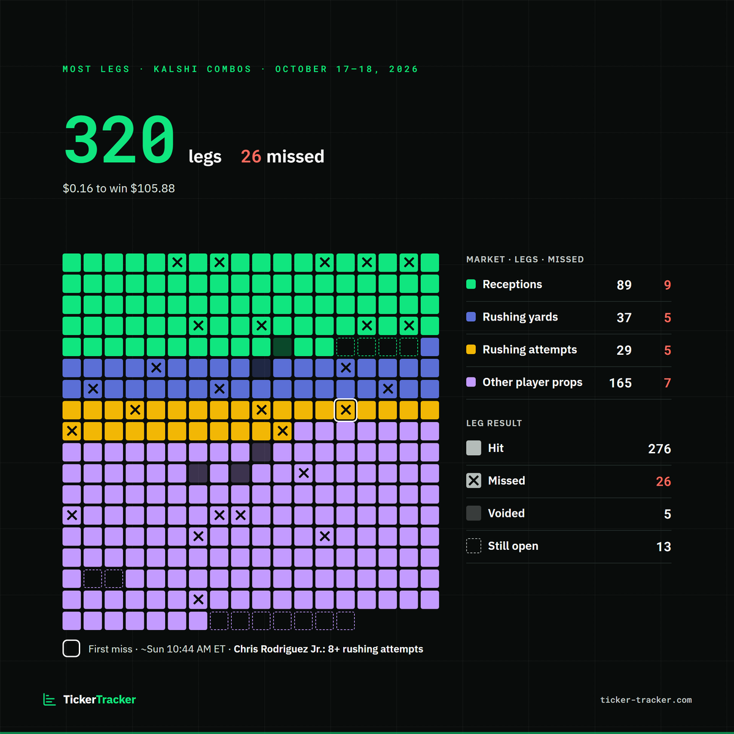
Task: Click the dashed Still open legend icon
Action: (474, 546)
